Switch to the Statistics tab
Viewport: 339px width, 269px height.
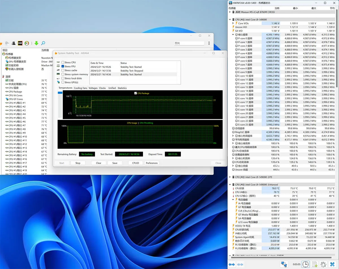(x=122, y=88)
